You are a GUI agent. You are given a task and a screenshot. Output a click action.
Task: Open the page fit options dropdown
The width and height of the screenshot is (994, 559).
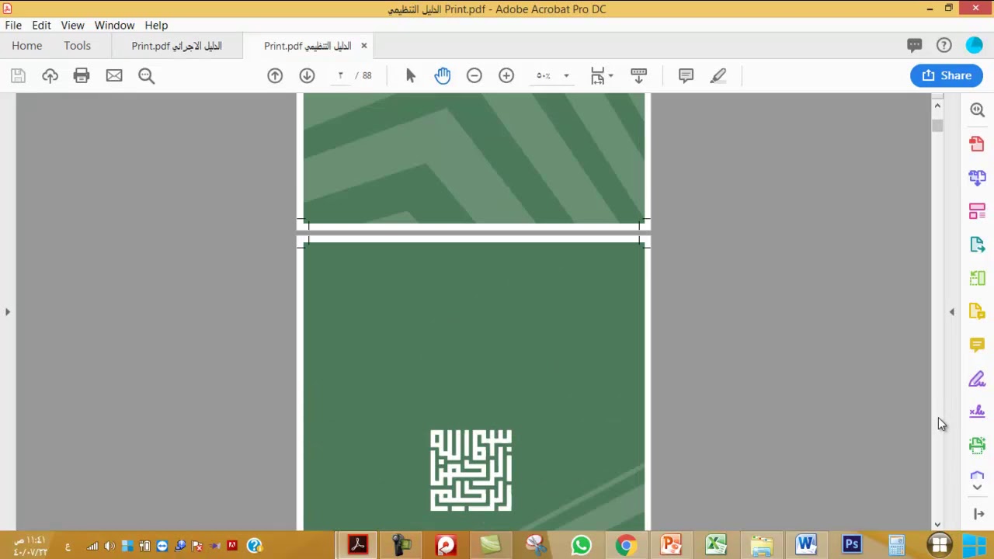[x=602, y=75]
